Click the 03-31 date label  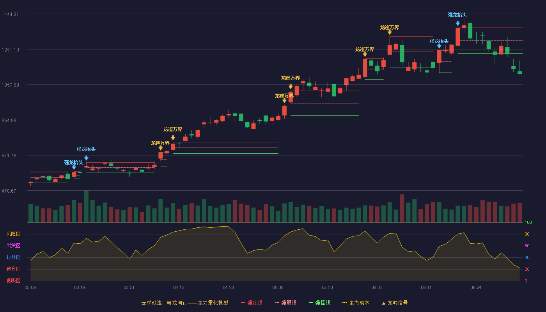(129, 287)
